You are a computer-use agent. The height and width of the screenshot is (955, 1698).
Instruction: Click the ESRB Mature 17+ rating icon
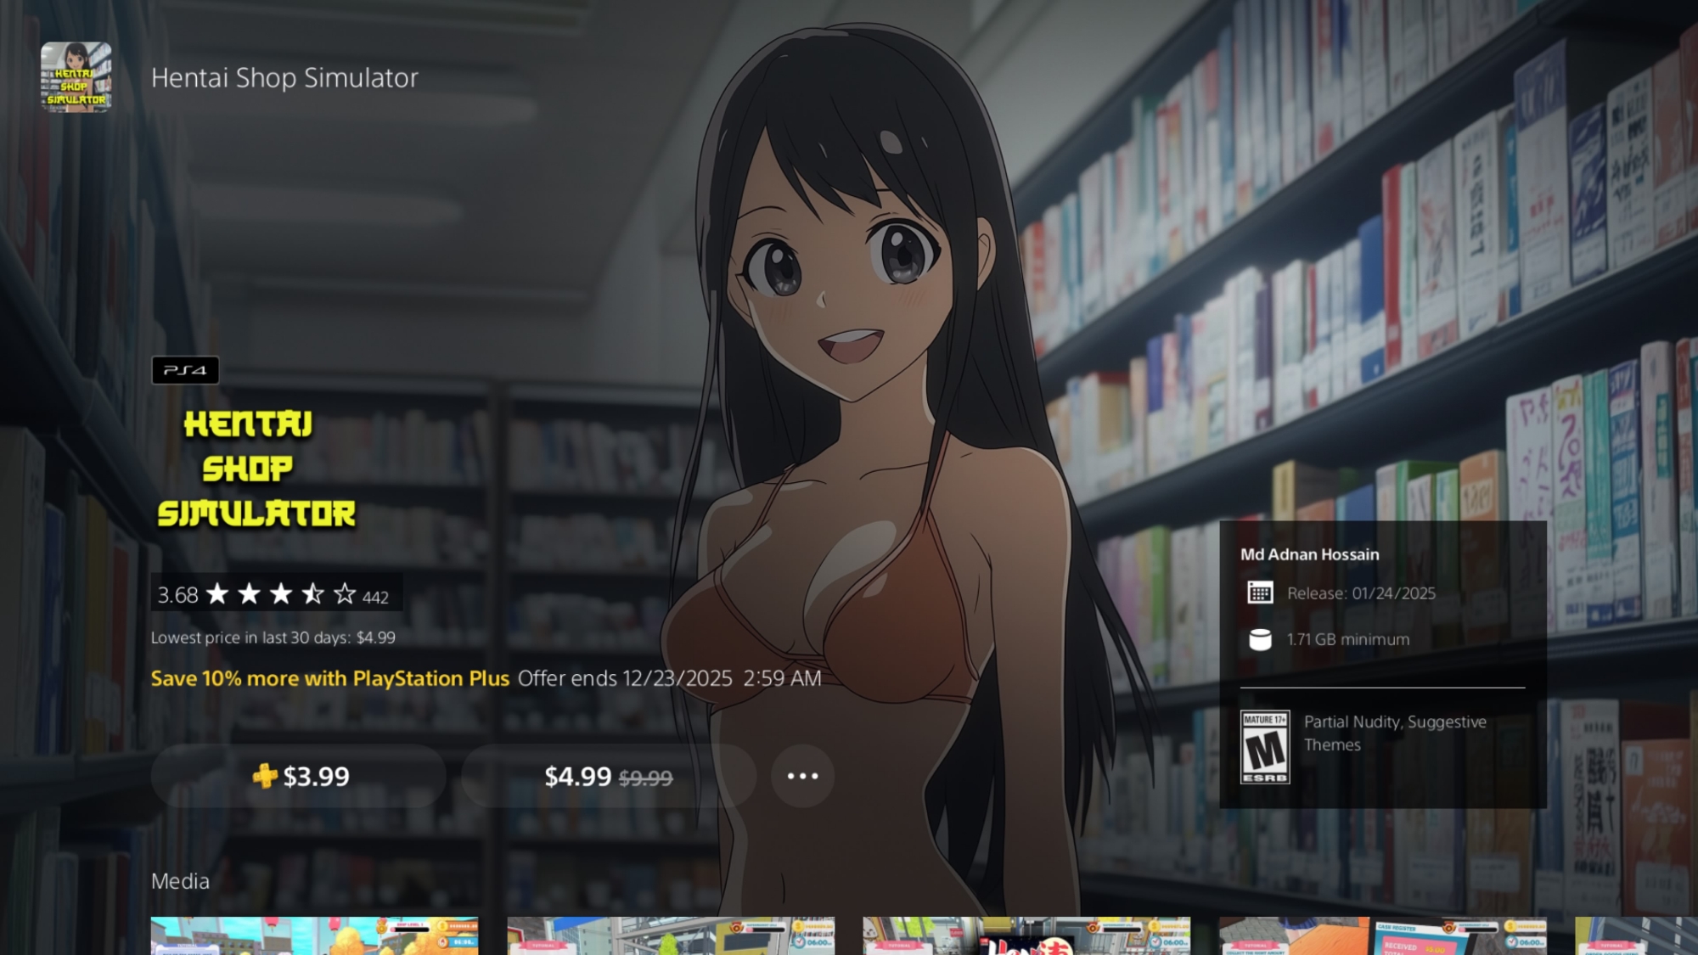click(1264, 746)
